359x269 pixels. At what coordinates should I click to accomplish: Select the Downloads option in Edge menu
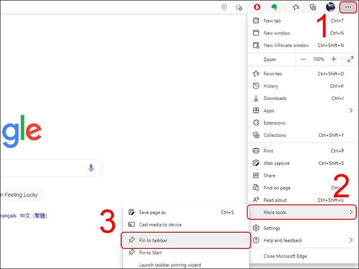pyautogui.click(x=275, y=98)
